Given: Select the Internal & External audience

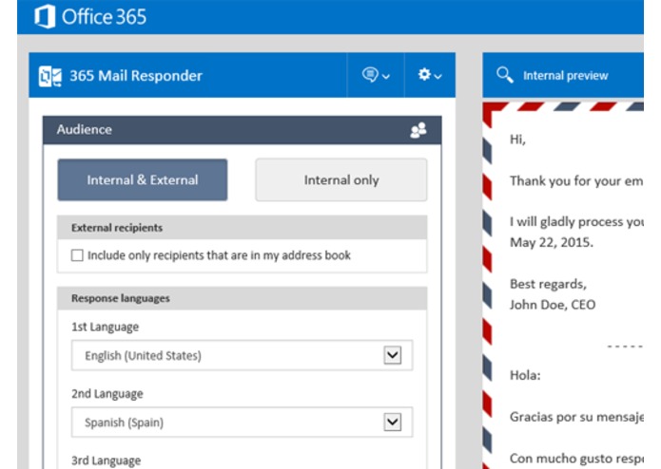Looking at the screenshot, I should pos(143,180).
